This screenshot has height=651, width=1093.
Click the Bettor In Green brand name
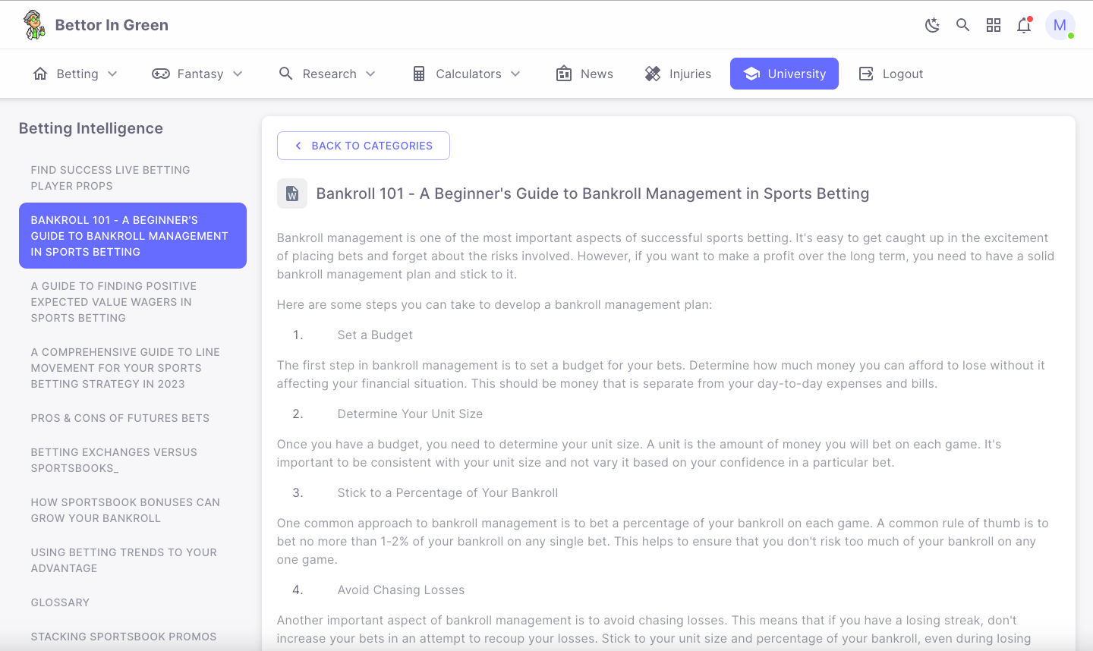click(x=112, y=25)
